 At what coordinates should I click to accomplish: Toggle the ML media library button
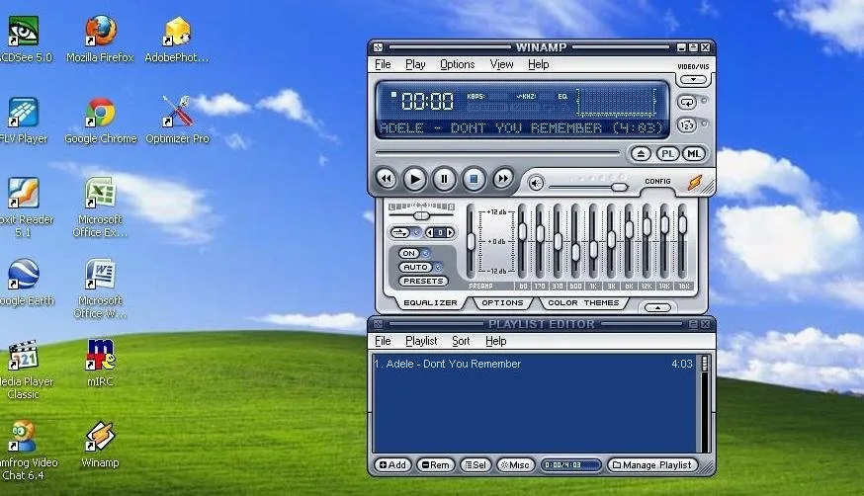click(694, 154)
